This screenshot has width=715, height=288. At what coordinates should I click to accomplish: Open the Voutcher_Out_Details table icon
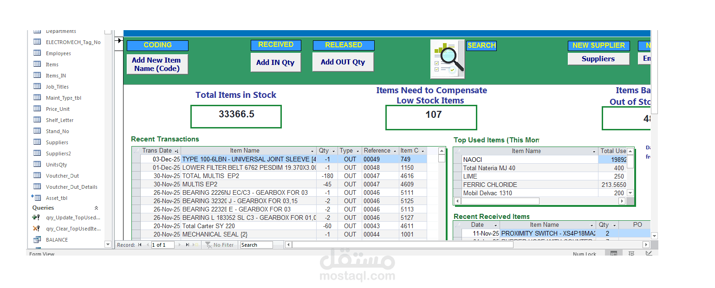pos(37,186)
